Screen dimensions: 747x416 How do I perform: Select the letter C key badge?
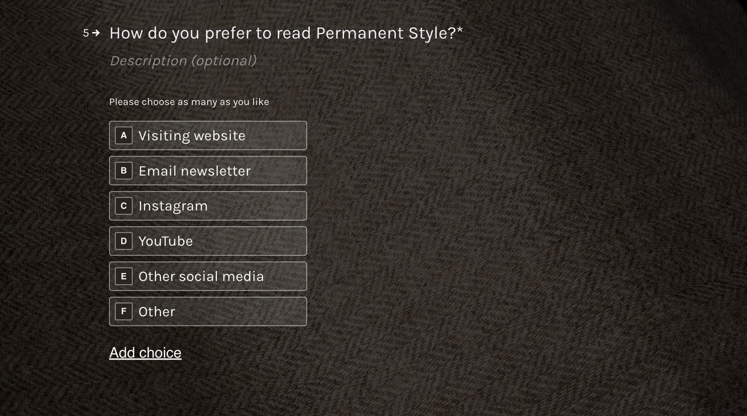click(124, 206)
